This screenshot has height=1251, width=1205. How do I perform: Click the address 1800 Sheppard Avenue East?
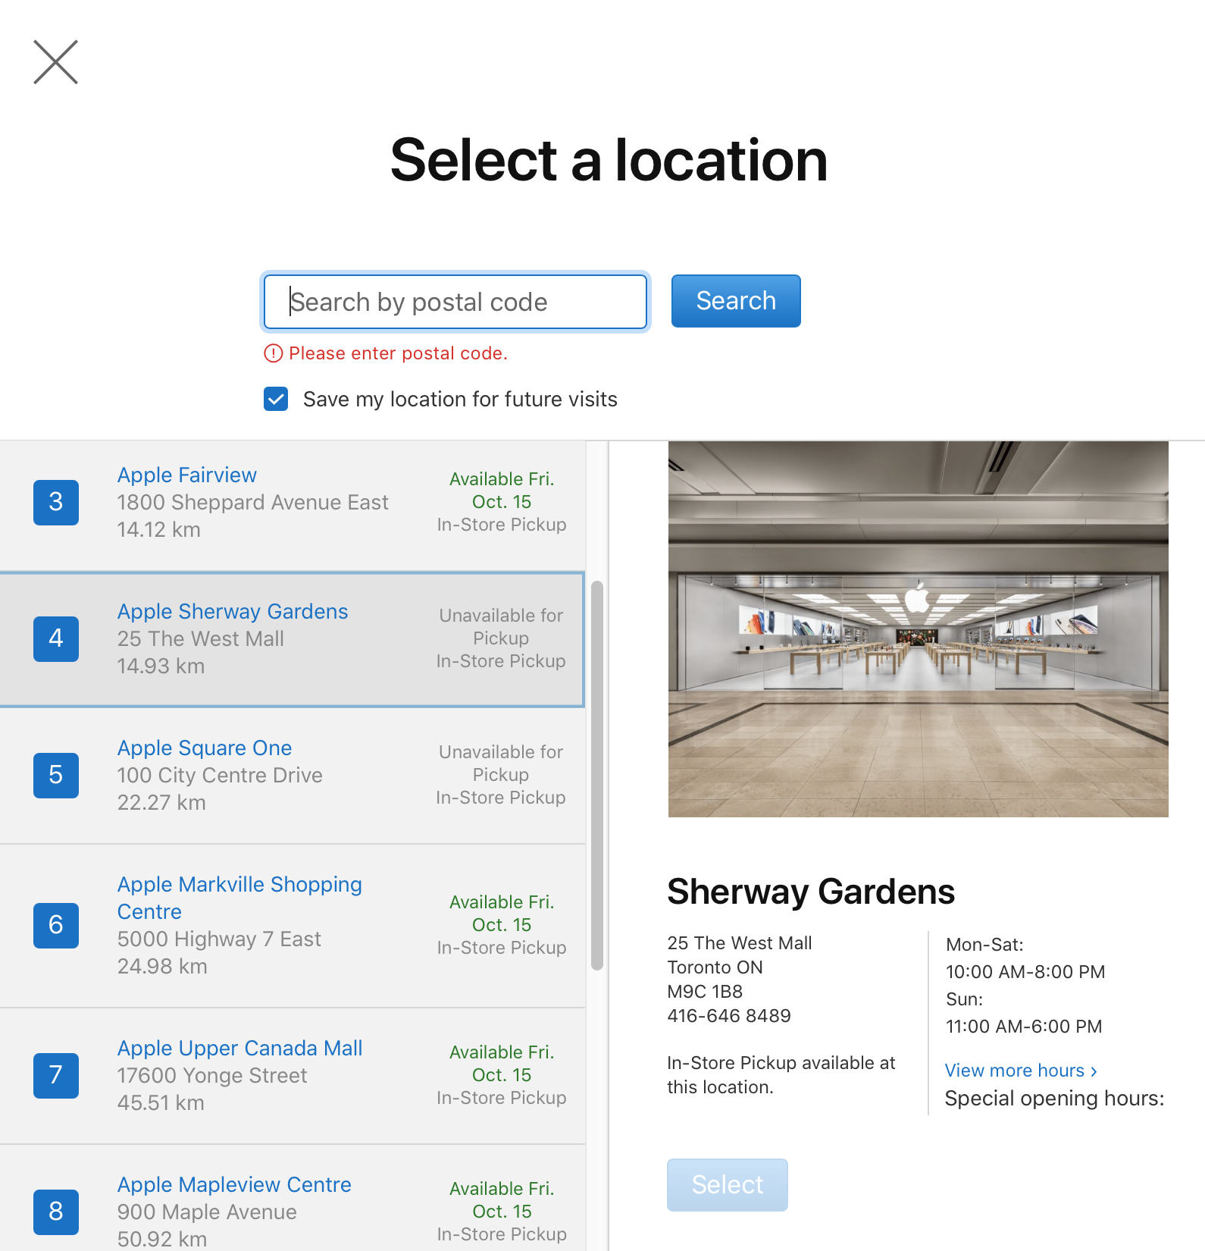click(253, 502)
